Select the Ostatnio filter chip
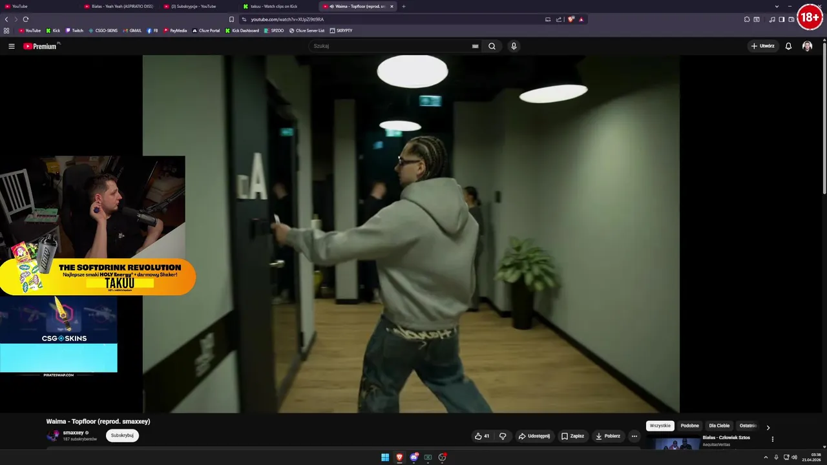The width and height of the screenshot is (827, 465). (748, 426)
